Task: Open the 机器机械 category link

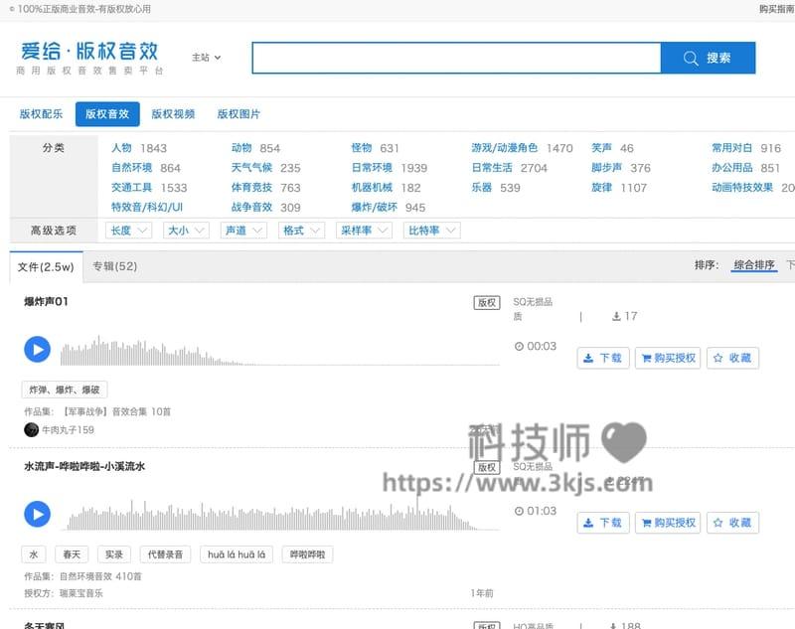Action: [x=372, y=188]
